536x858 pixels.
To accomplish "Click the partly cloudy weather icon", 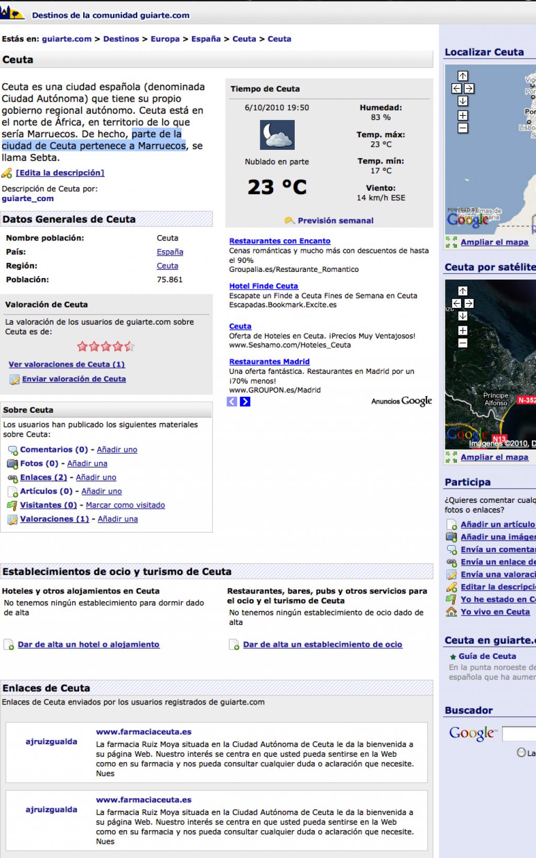I will (x=277, y=135).
